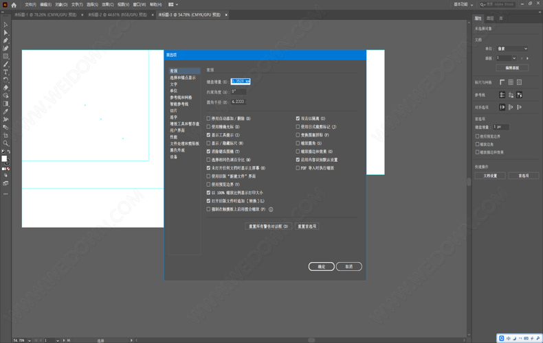Select the Zoom magnifier tool
This screenshot has width=543, height=343.
(5, 143)
